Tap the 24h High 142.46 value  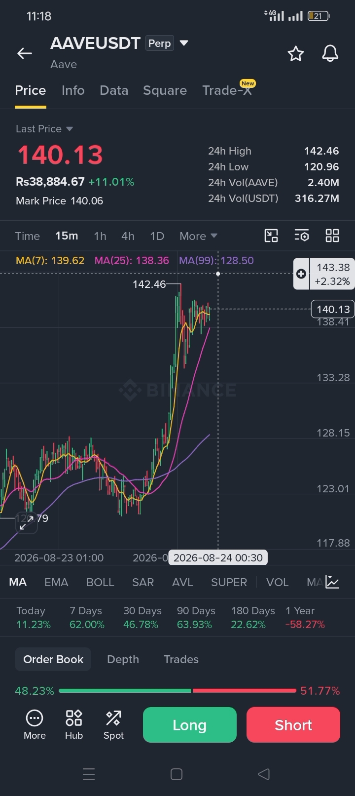(x=321, y=151)
